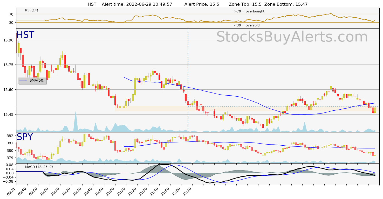Click the MACD (12, 26, 9) label
Image resolution: width=383 pixels, height=199 pixels.
(x=39, y=167)
